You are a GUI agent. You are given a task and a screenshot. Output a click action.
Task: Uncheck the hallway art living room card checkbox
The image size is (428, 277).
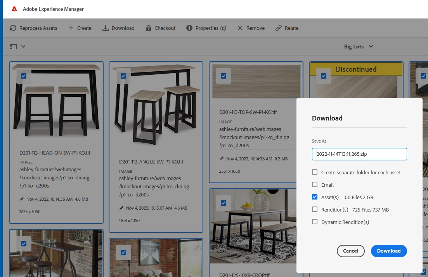pyautogui.click(x=123, y=253)
